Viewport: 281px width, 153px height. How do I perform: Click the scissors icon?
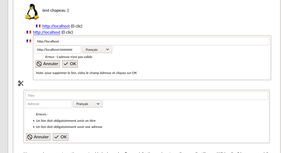pyautogui.click(x=21, y=83)
